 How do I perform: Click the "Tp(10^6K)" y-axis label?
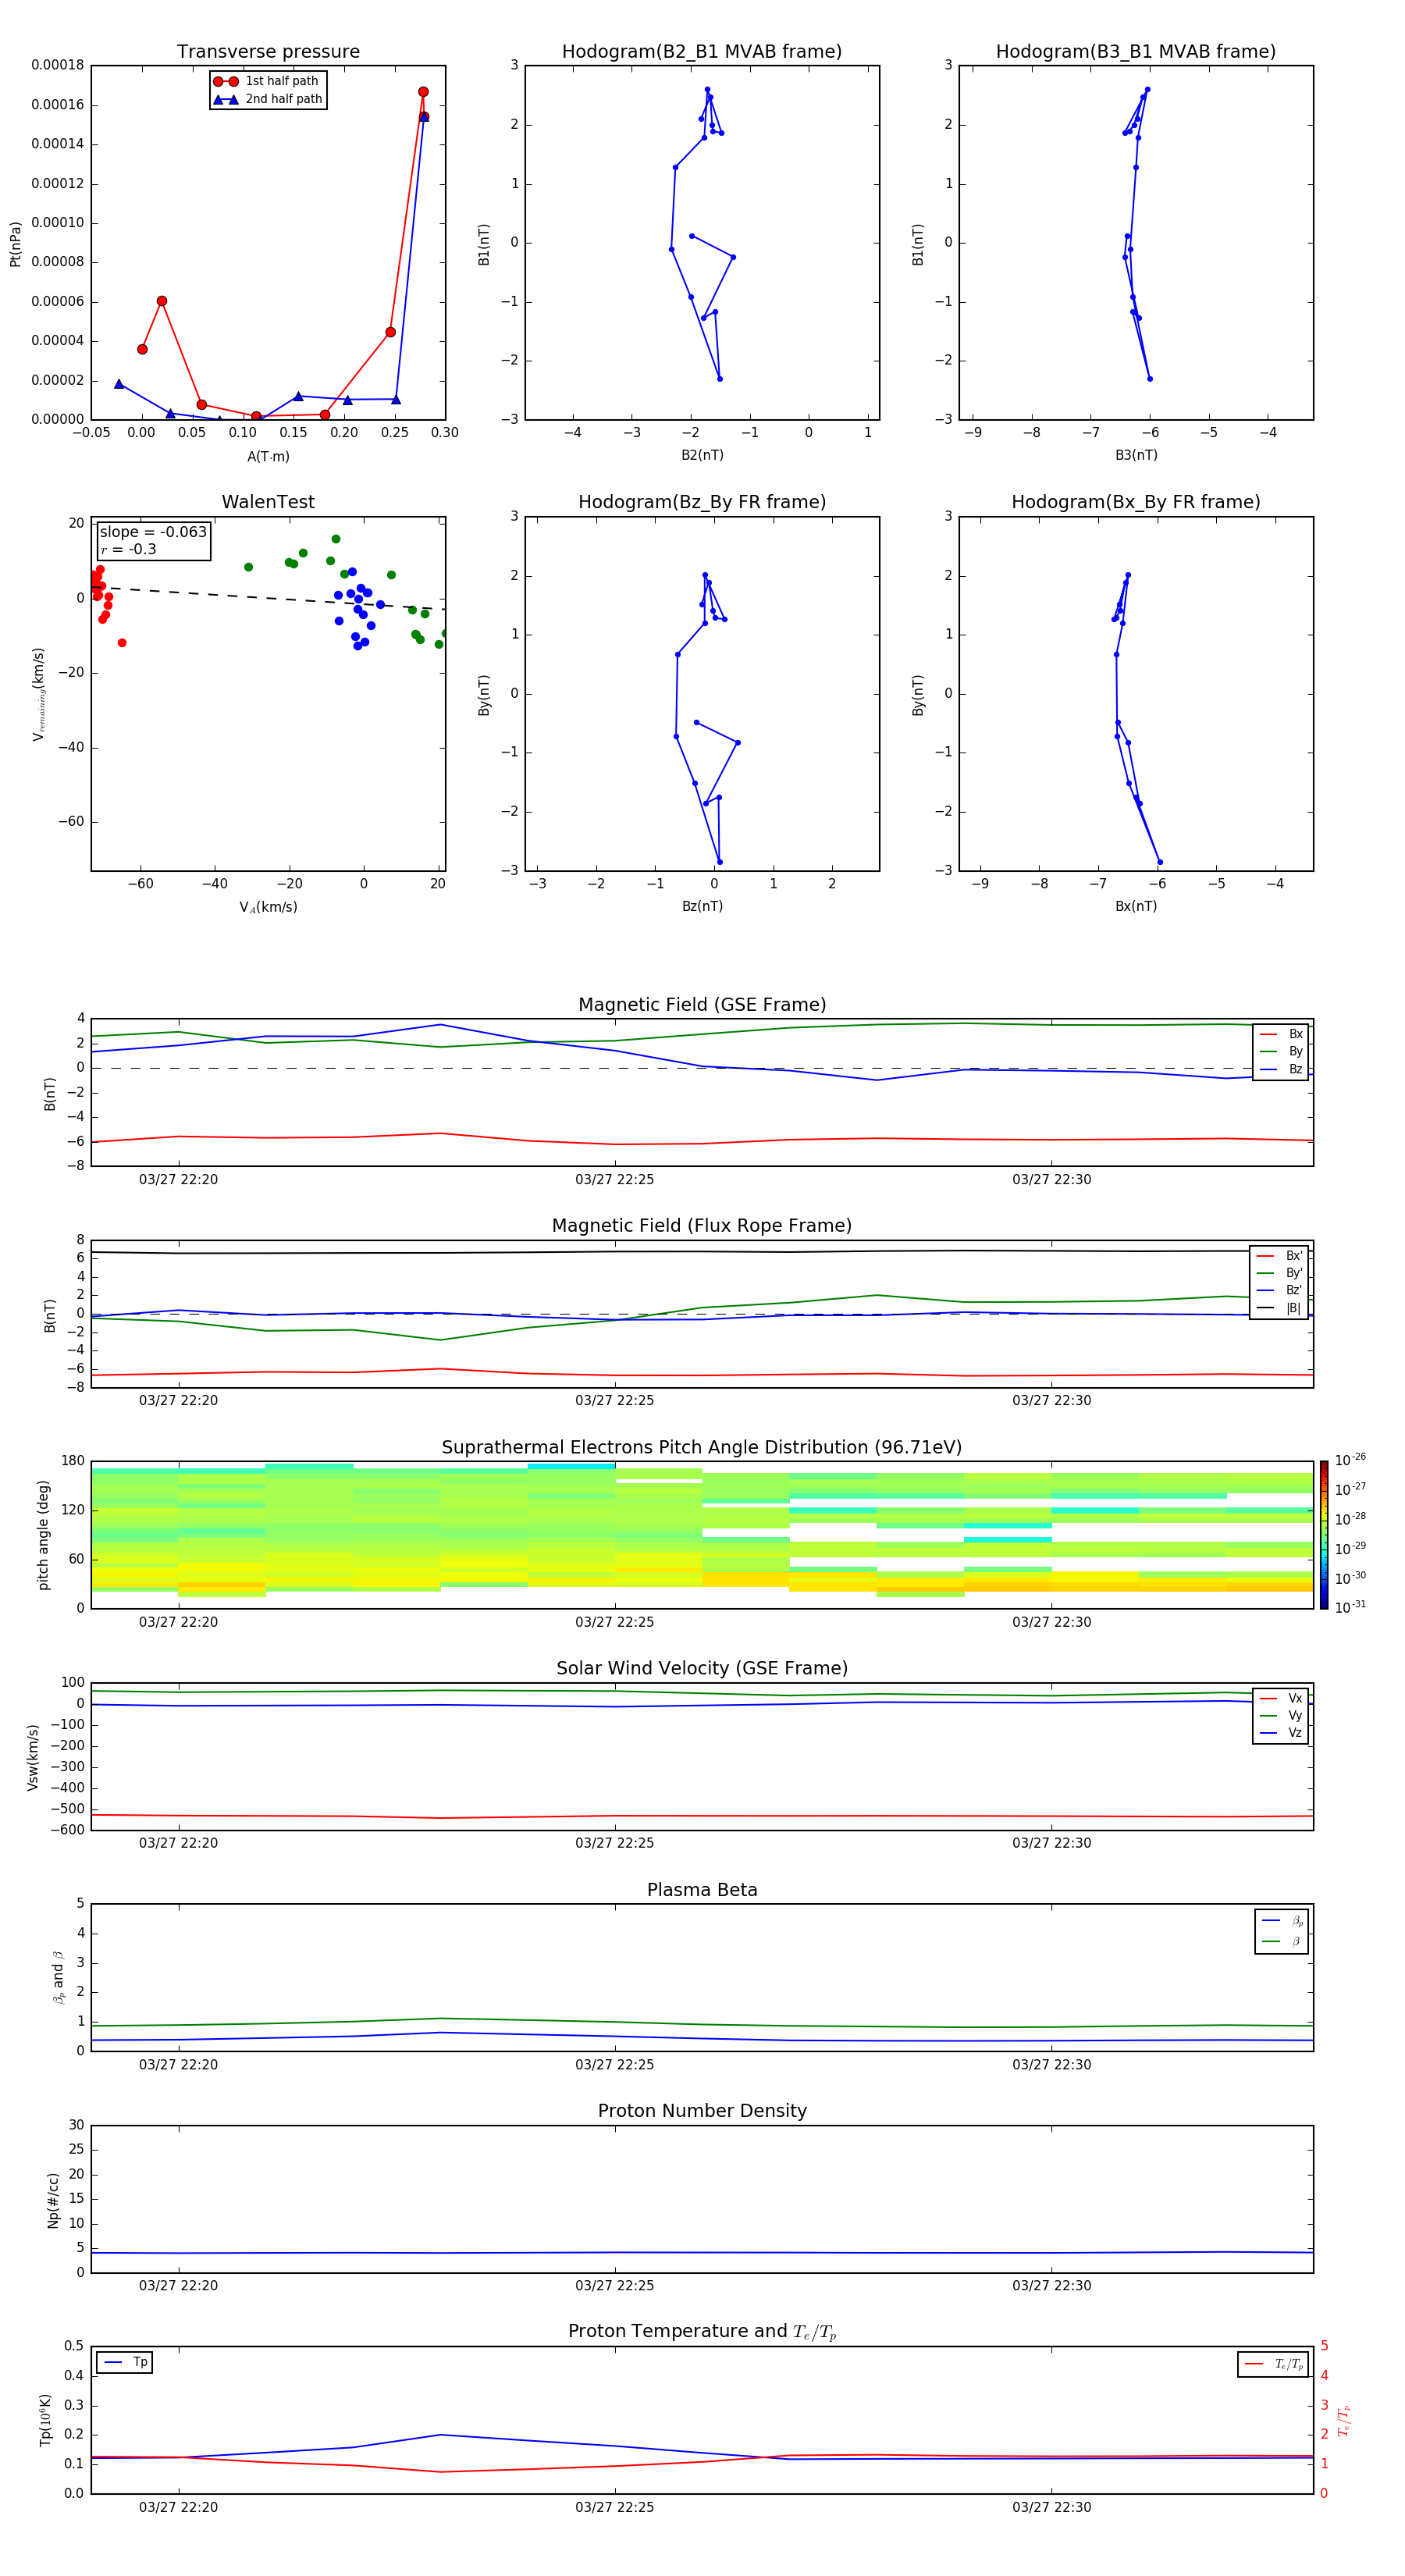coord(46,2420)
